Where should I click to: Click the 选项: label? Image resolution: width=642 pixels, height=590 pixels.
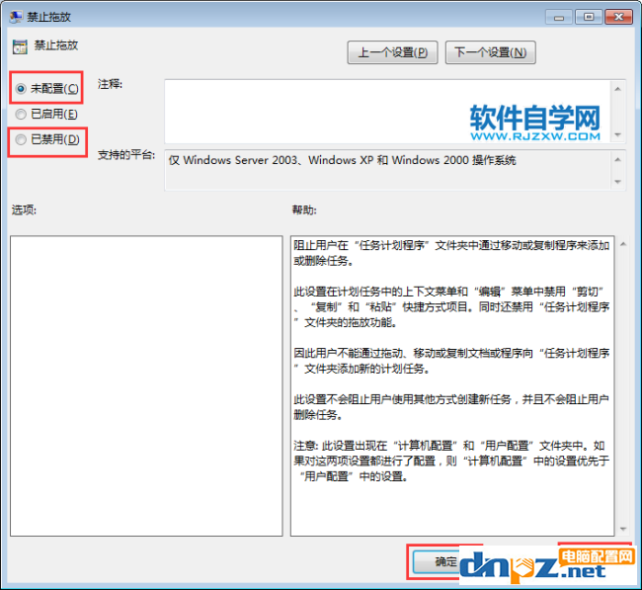tap(24, 211)
